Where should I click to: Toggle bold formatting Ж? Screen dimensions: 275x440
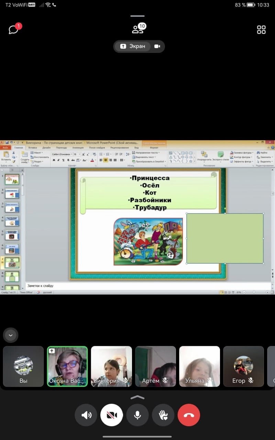54,160
